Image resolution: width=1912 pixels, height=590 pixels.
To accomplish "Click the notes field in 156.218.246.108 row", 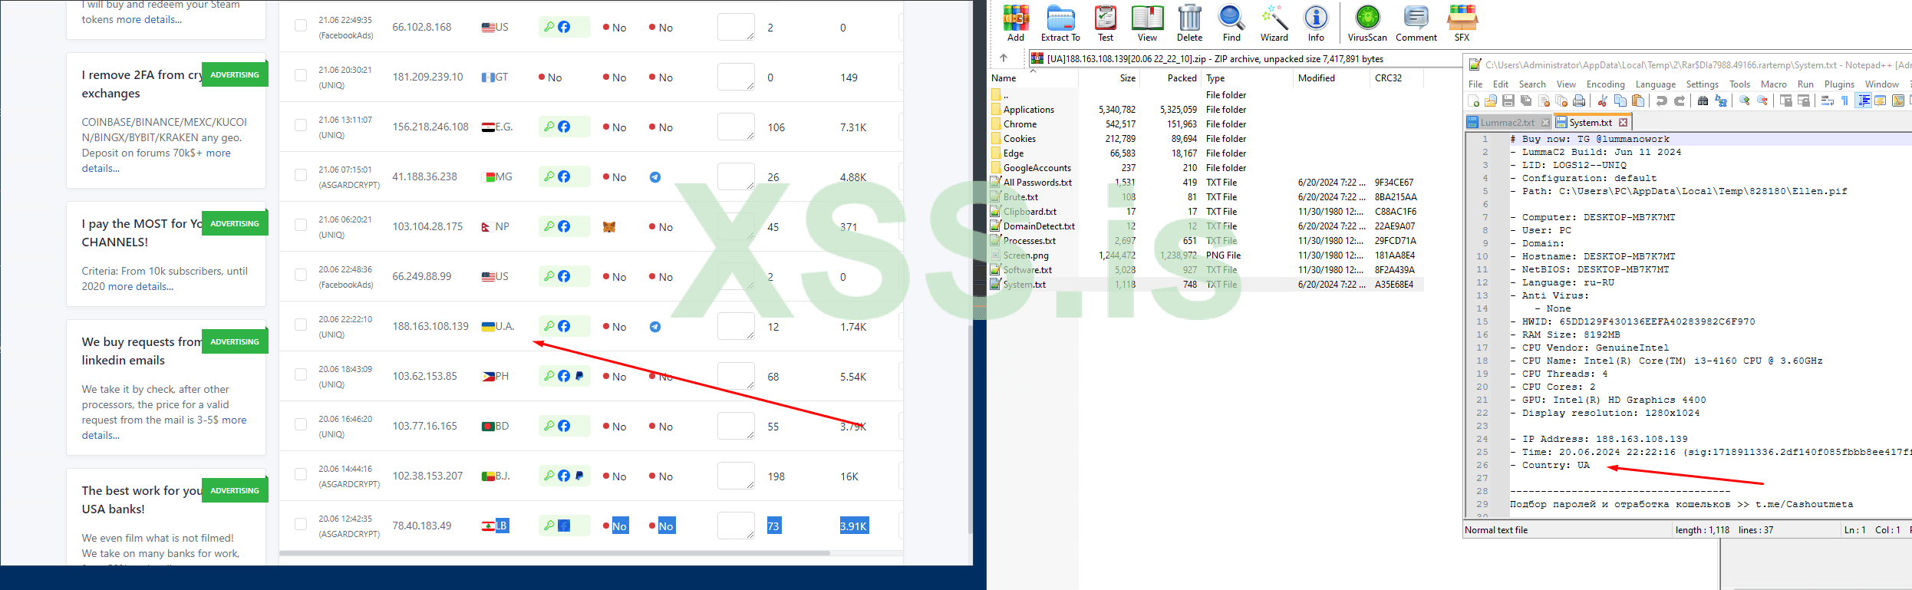I will (736, 127).
